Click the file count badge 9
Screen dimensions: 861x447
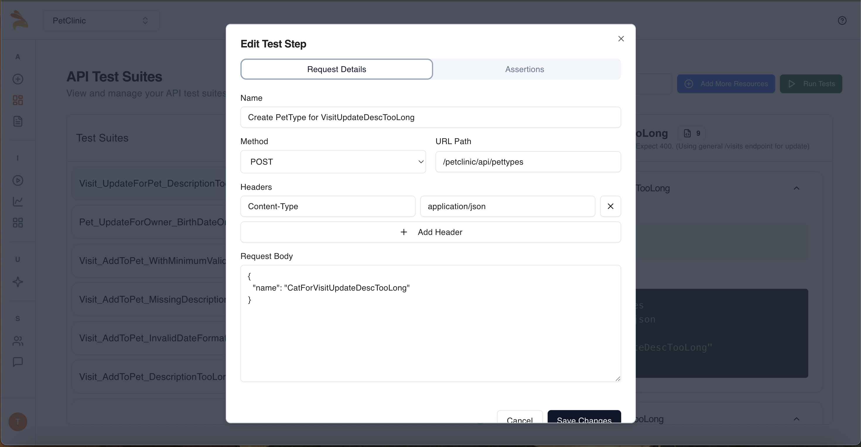click(x=691, y=133)
